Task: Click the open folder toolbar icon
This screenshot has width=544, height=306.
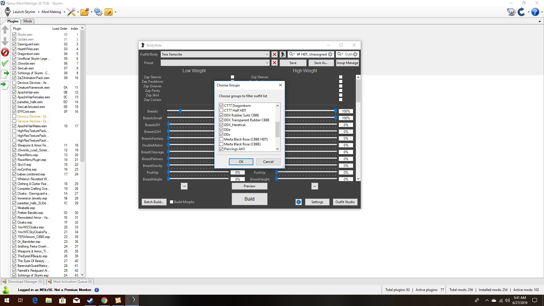Action: [x=84, y=12]
